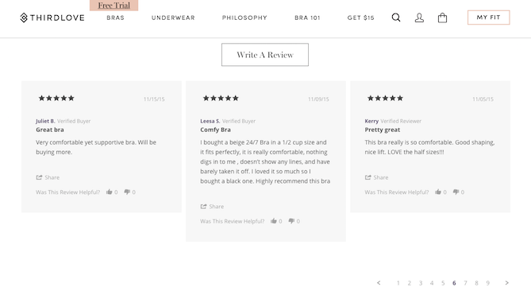This screenshot has width=531, height=291.
Task: Share Kerry's Pretty great review
Action: 376,177
